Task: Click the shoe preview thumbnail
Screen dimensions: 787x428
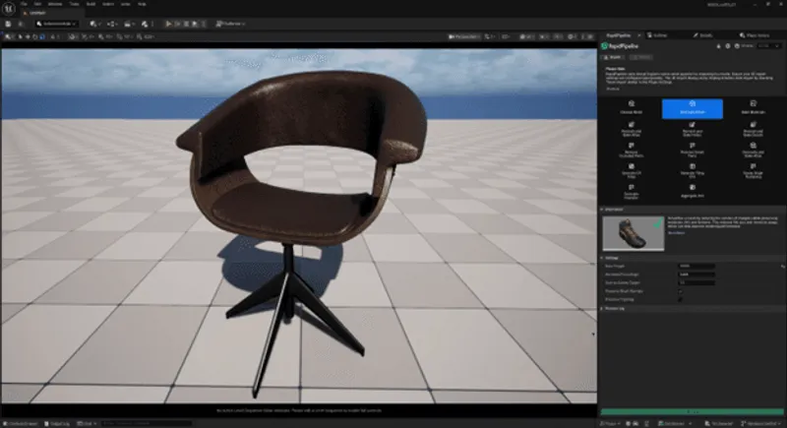Action: pyautogui.click(x=633, y=232)
